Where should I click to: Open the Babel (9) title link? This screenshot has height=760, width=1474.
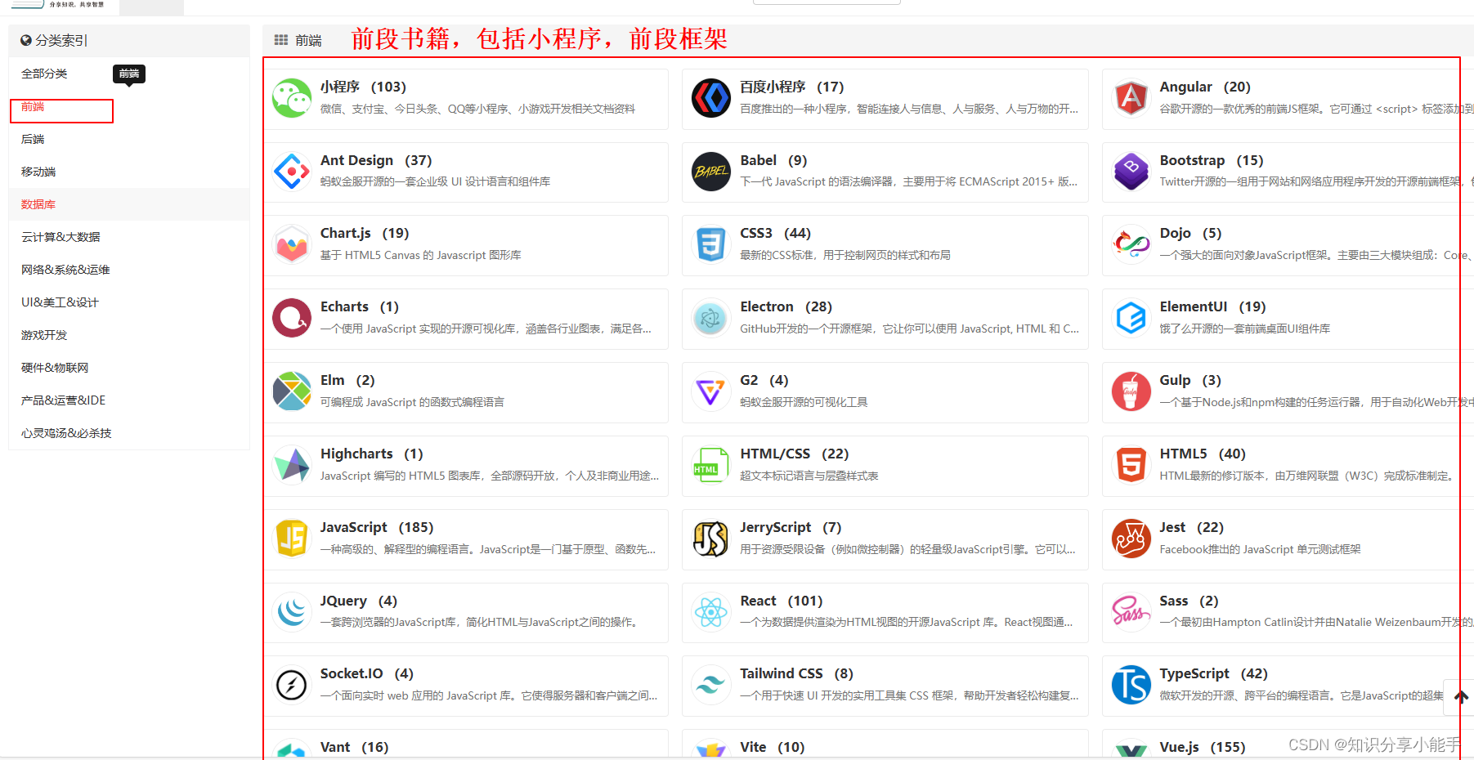773,160
